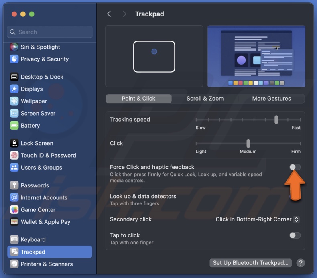
Task: Click the Firm label under Click slider
Action: pos(296,151)
